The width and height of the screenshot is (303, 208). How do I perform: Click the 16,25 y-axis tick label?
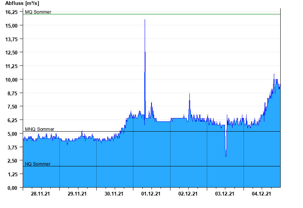(x=11, y=12)
